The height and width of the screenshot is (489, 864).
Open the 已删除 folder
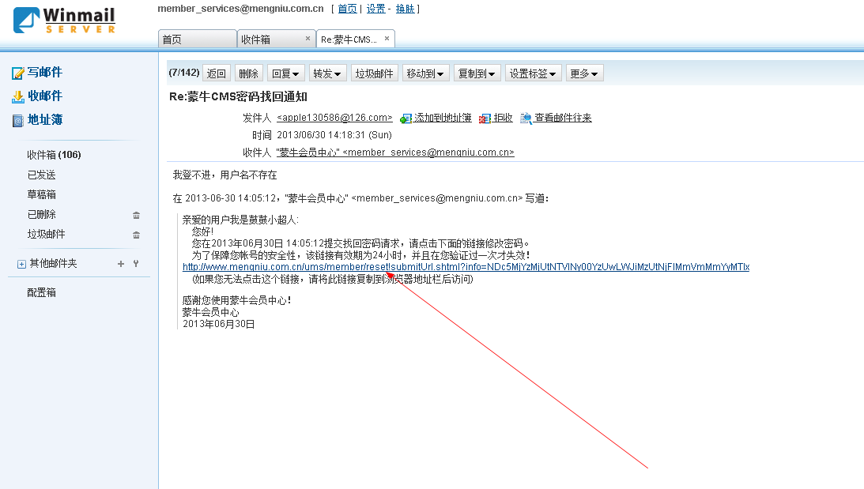click(41, 214)
